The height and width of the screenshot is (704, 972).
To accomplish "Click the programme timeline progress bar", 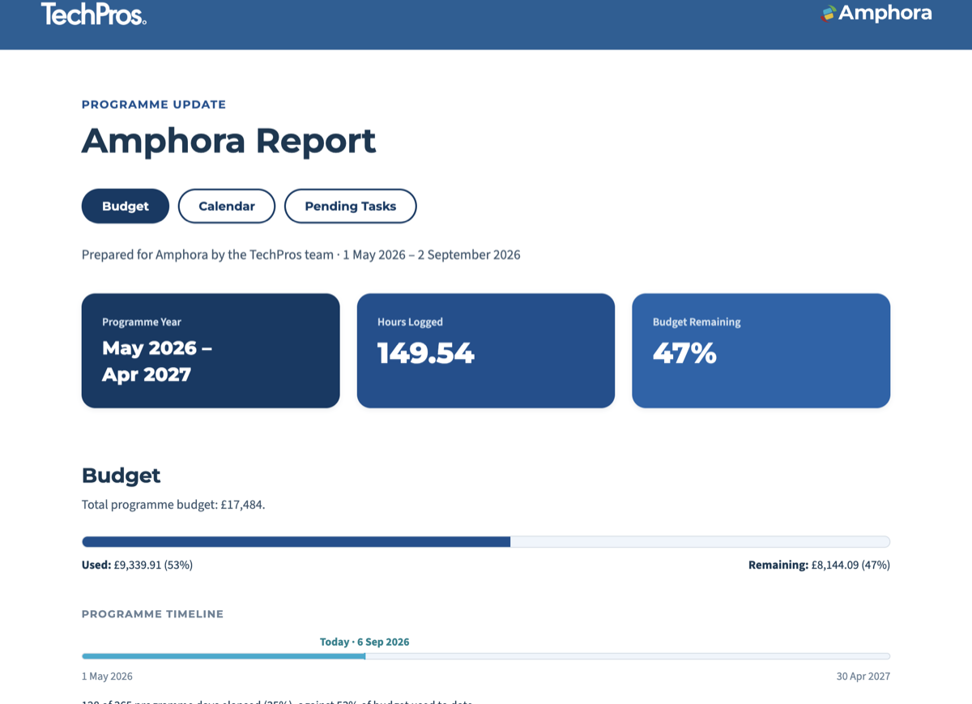I will (486, 656).
